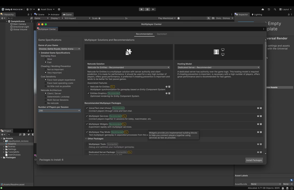Open help icon for Voice/Text chat row
This screenshot has width=294, height=190.
tap(258, 108)
